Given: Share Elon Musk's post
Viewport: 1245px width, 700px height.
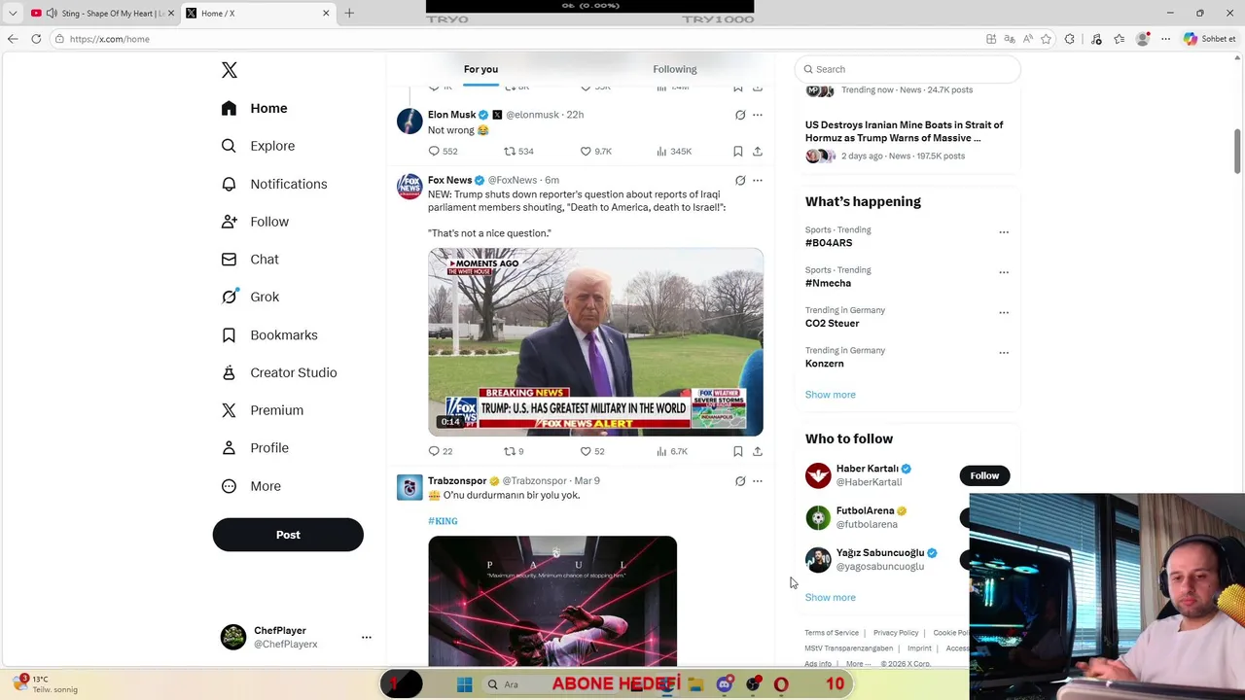Looking at the screenshot, I should 757,152.
